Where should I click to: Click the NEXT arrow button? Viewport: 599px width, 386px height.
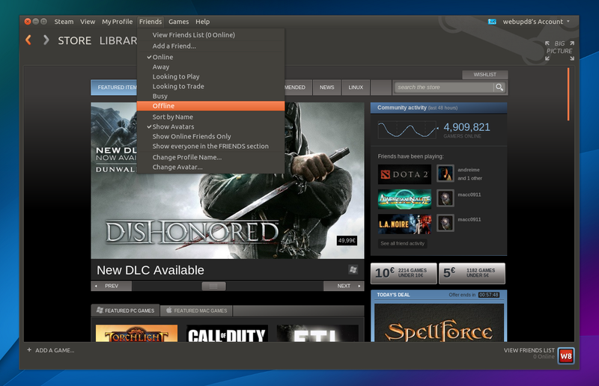pos(344,286)
